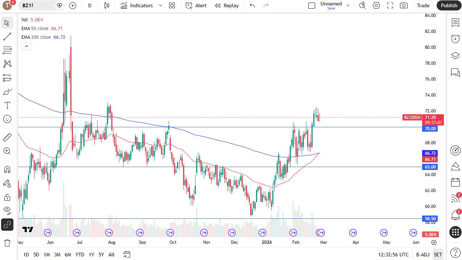
Task: Open the economic calendar panel icon
Action: click(x=455, y=182)
